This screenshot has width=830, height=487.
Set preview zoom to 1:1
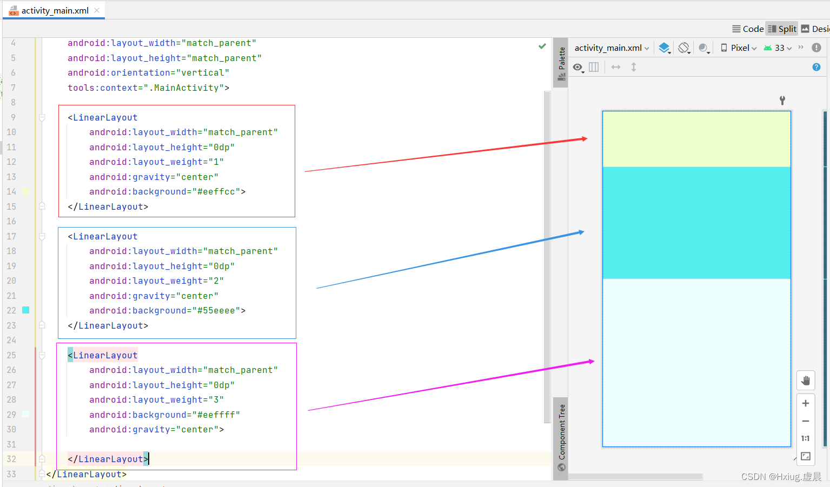pyautogui.click(x=806, y=438)
